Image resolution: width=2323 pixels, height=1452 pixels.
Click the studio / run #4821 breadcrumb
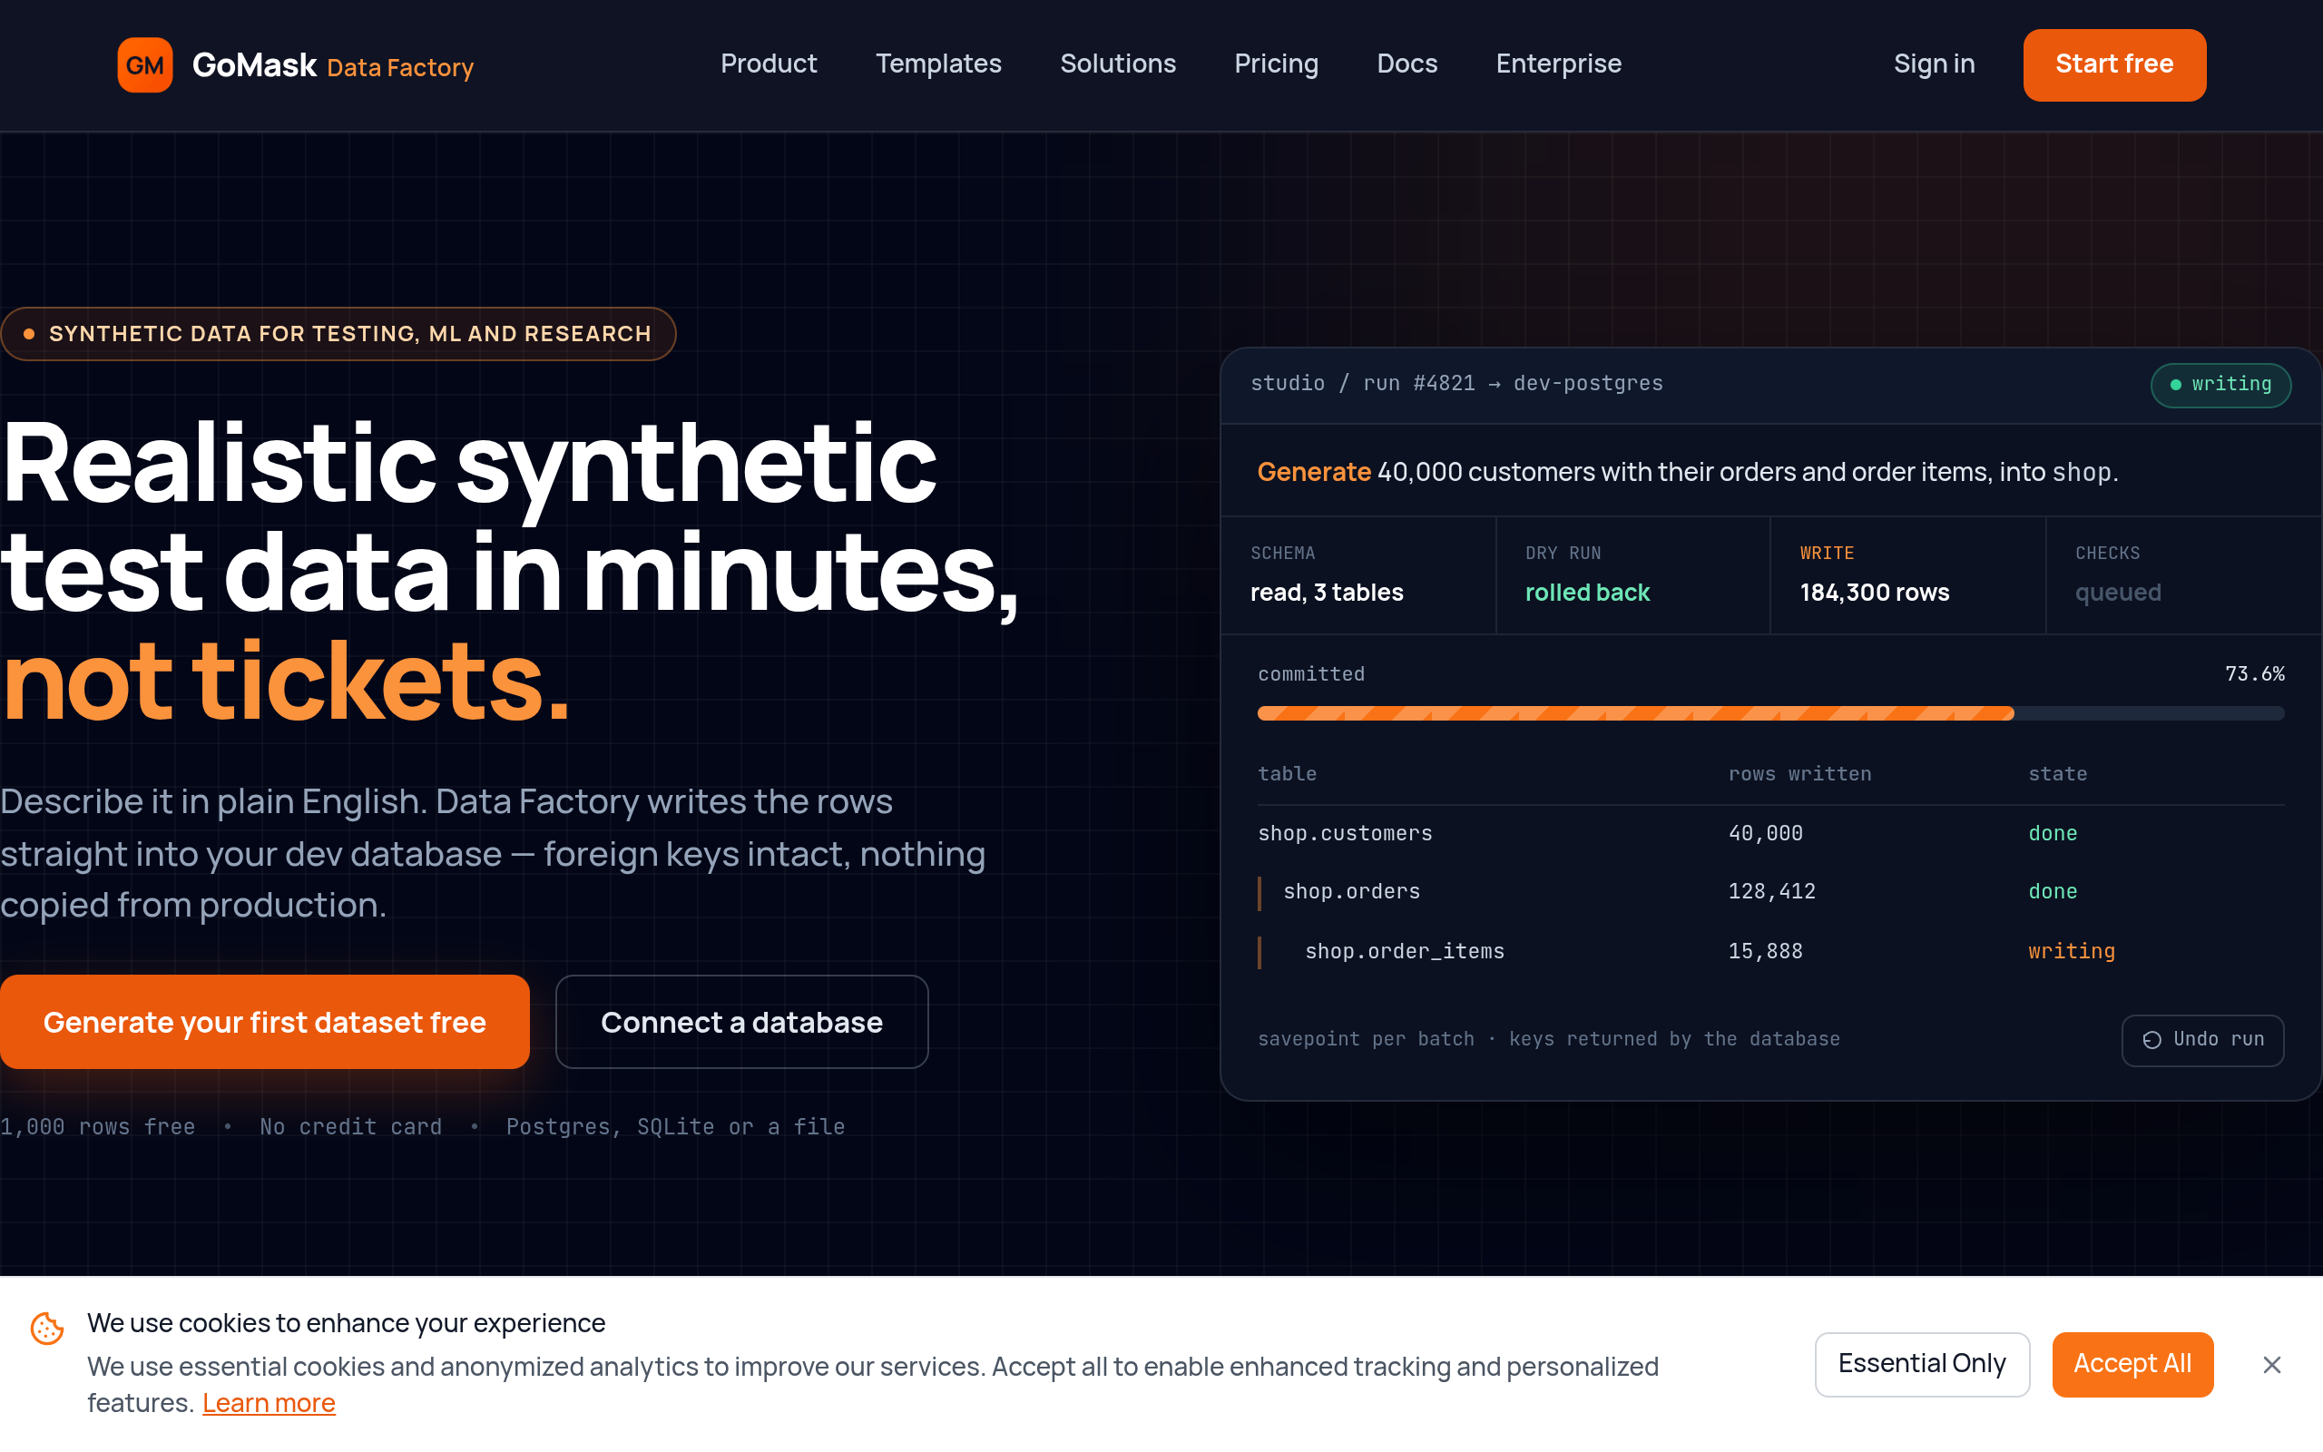point(1456,383)
